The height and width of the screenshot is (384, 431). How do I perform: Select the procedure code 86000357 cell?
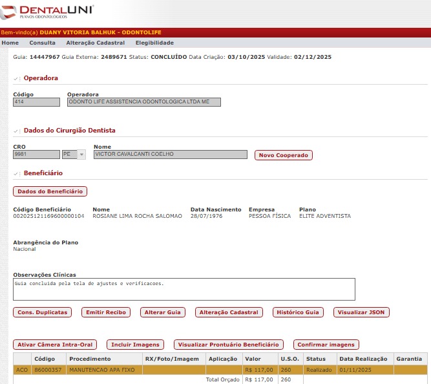[x=48, y=370]
